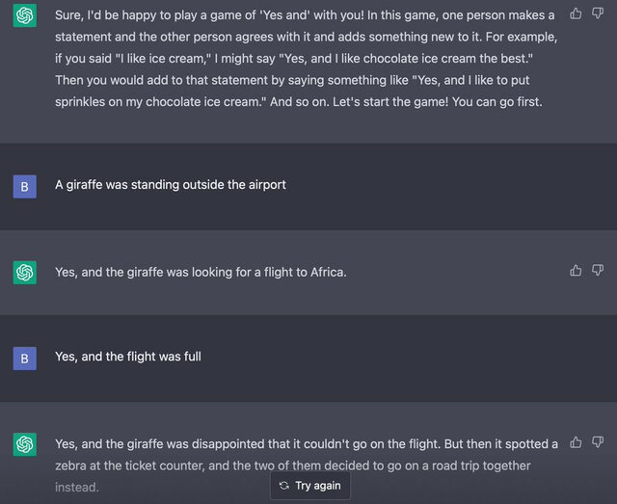Like the 'Yes and' game explanation response
Screen dimensions: 617x504
point(576,13)
